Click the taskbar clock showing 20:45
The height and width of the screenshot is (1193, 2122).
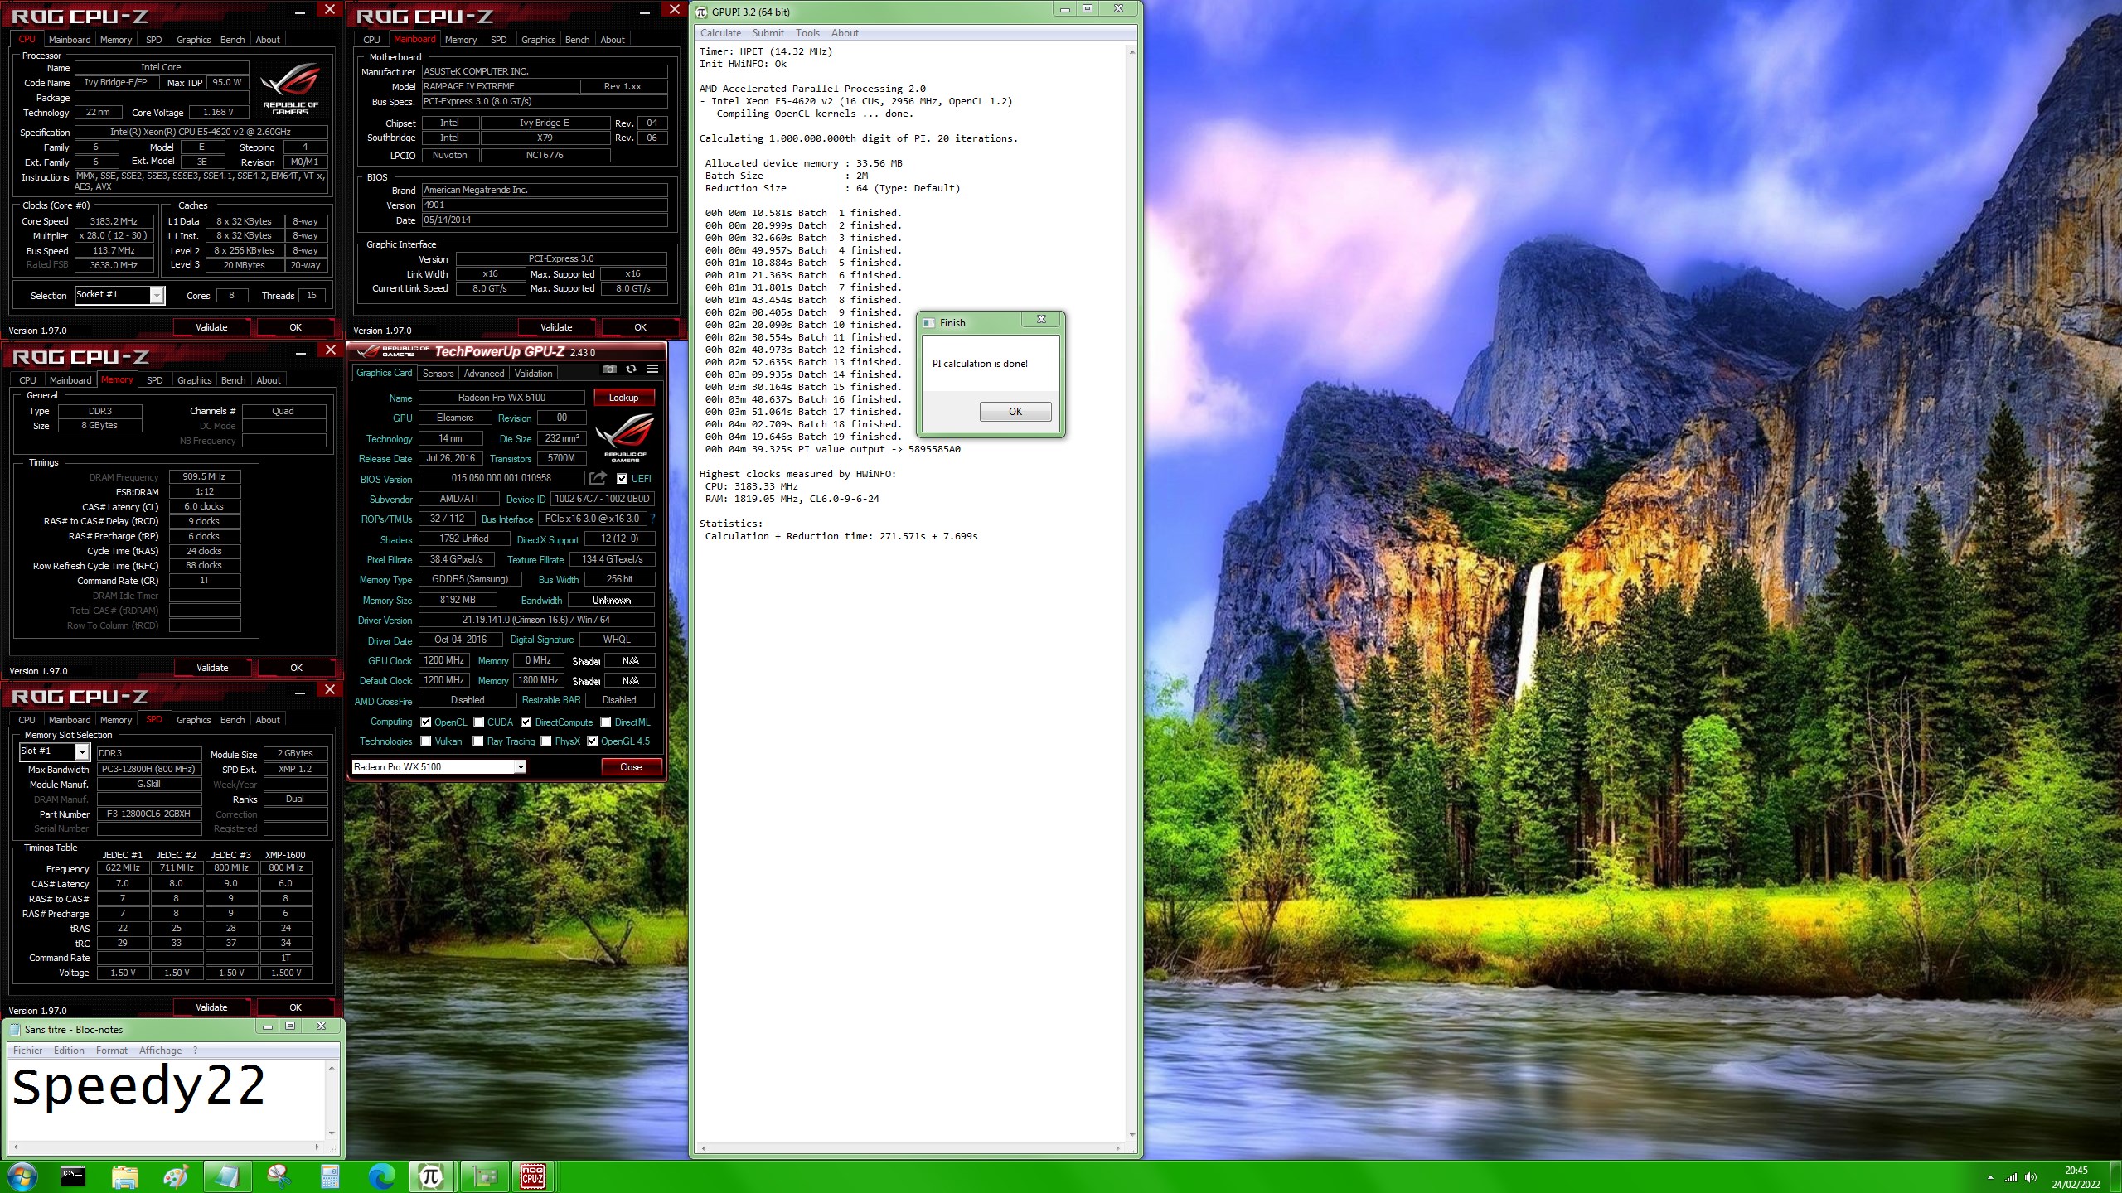2076,1177
